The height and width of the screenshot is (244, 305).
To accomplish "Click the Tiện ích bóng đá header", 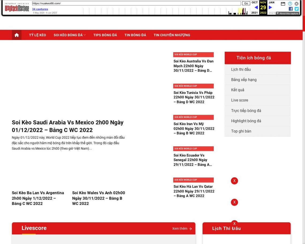I will 258,58.
